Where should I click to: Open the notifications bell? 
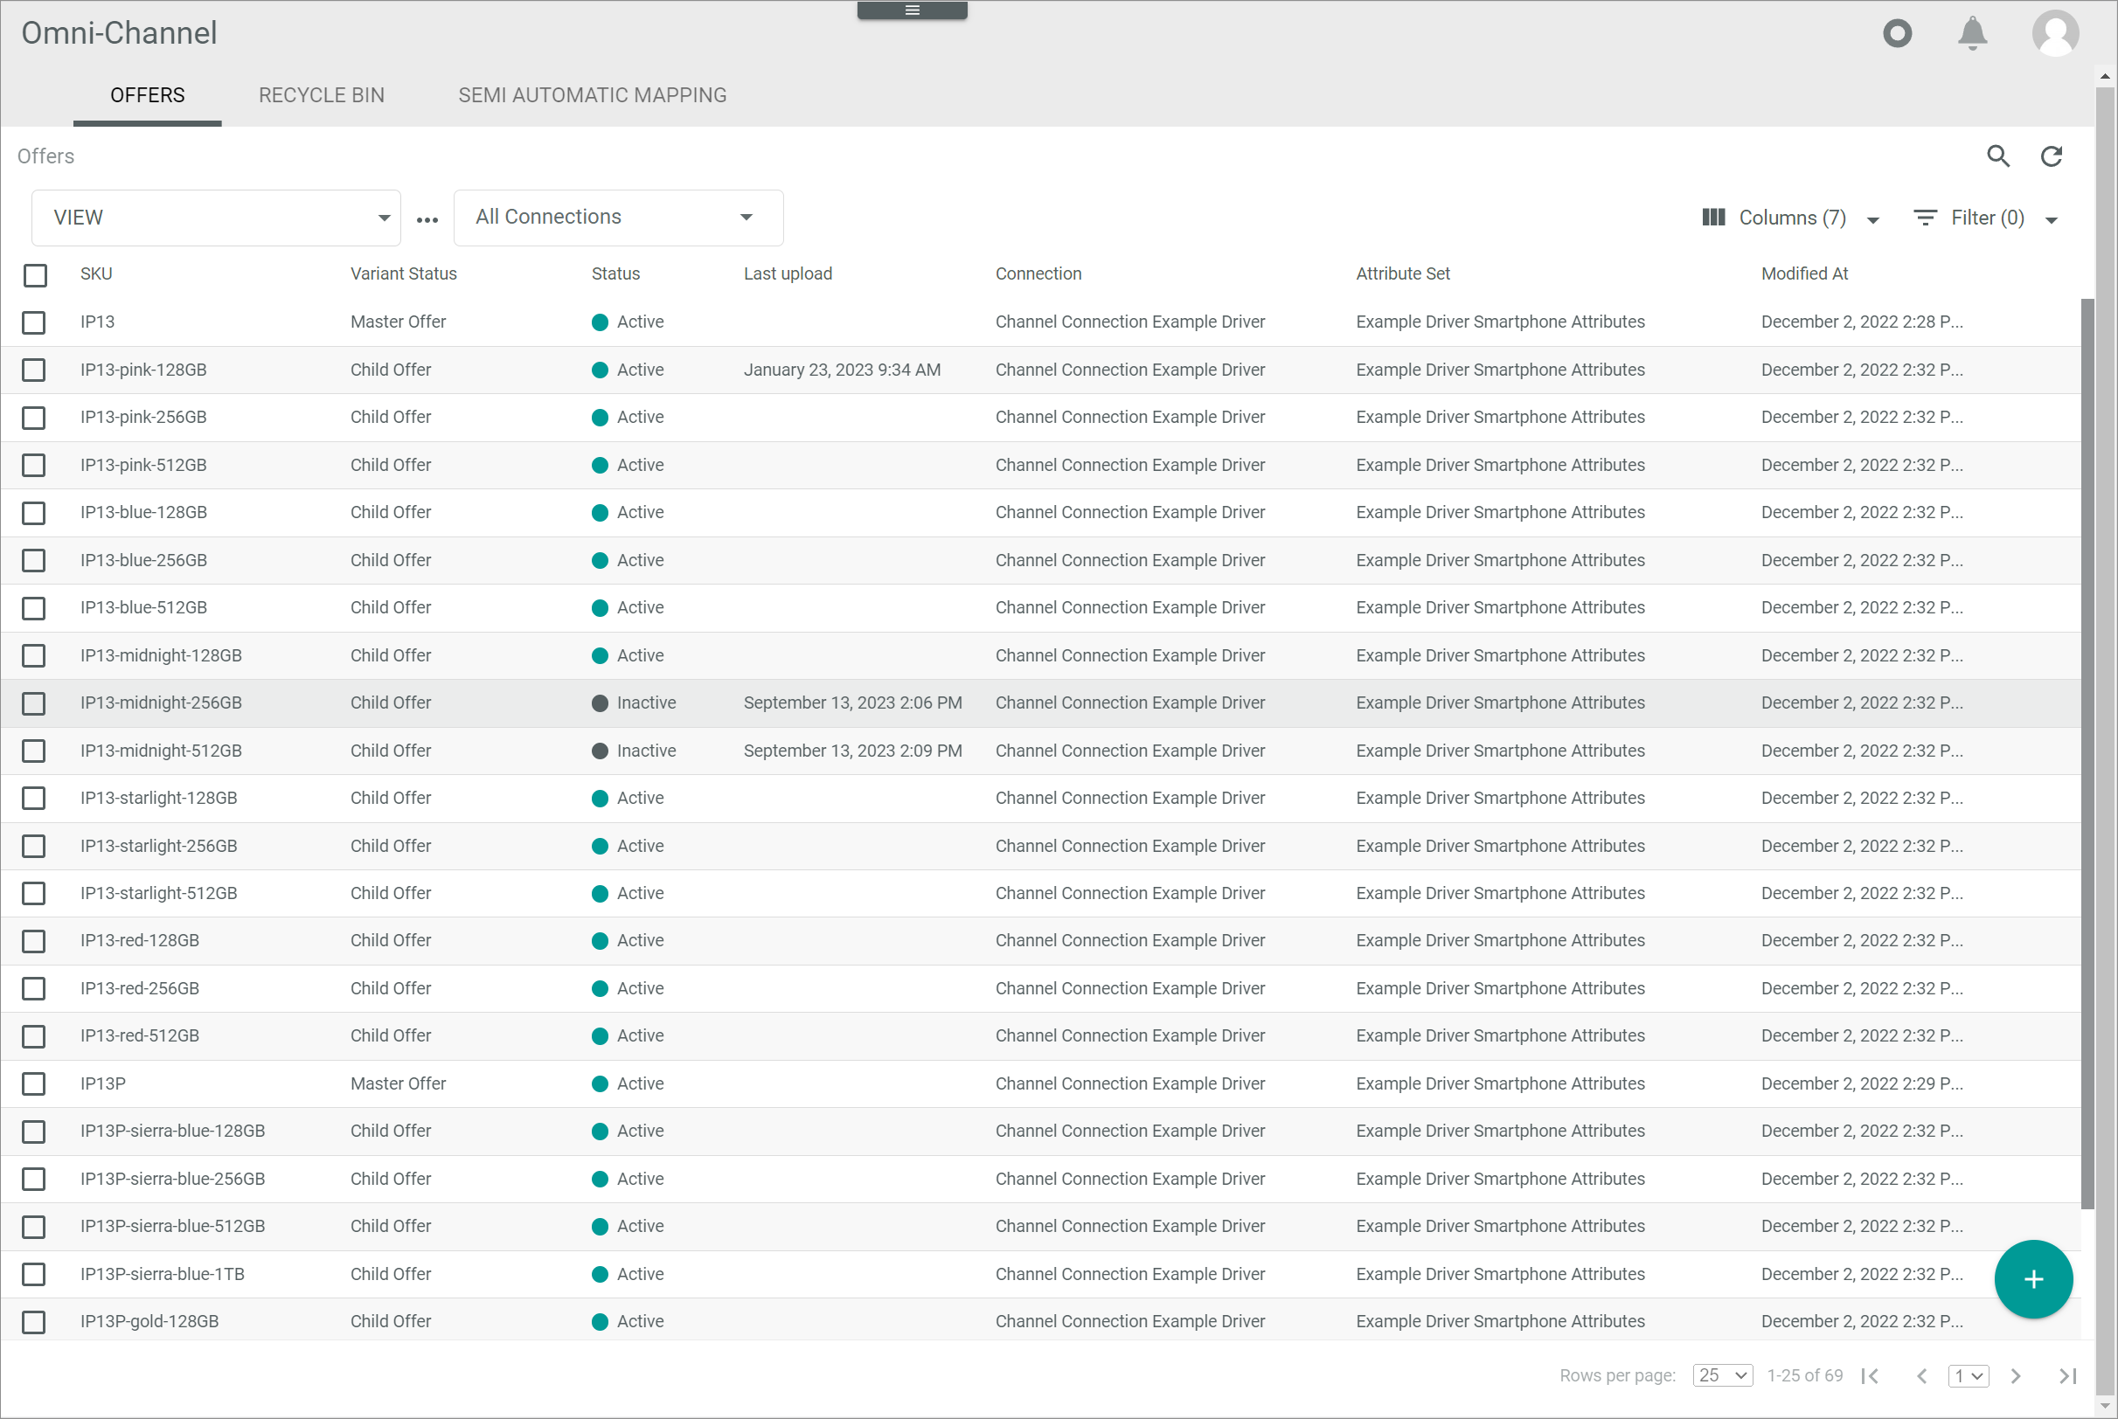click(1972, 33)
